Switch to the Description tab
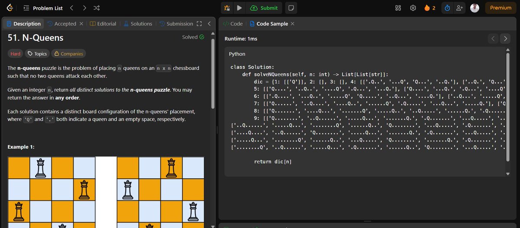The height and width of the screenshot is (228, 520). 23,24
